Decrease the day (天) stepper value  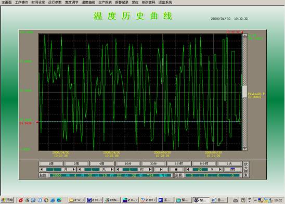pos(80,170)
